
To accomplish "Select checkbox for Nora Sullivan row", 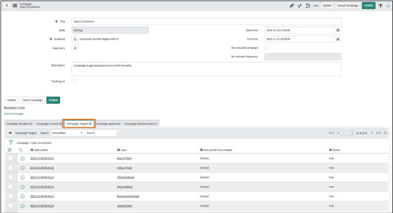I will [11, 187].
